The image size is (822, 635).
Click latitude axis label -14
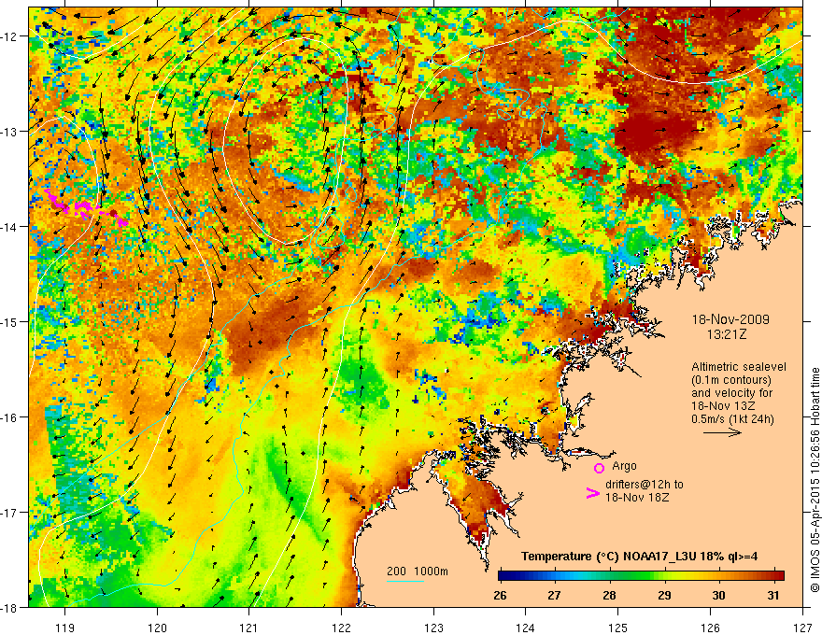pos(10,227)
